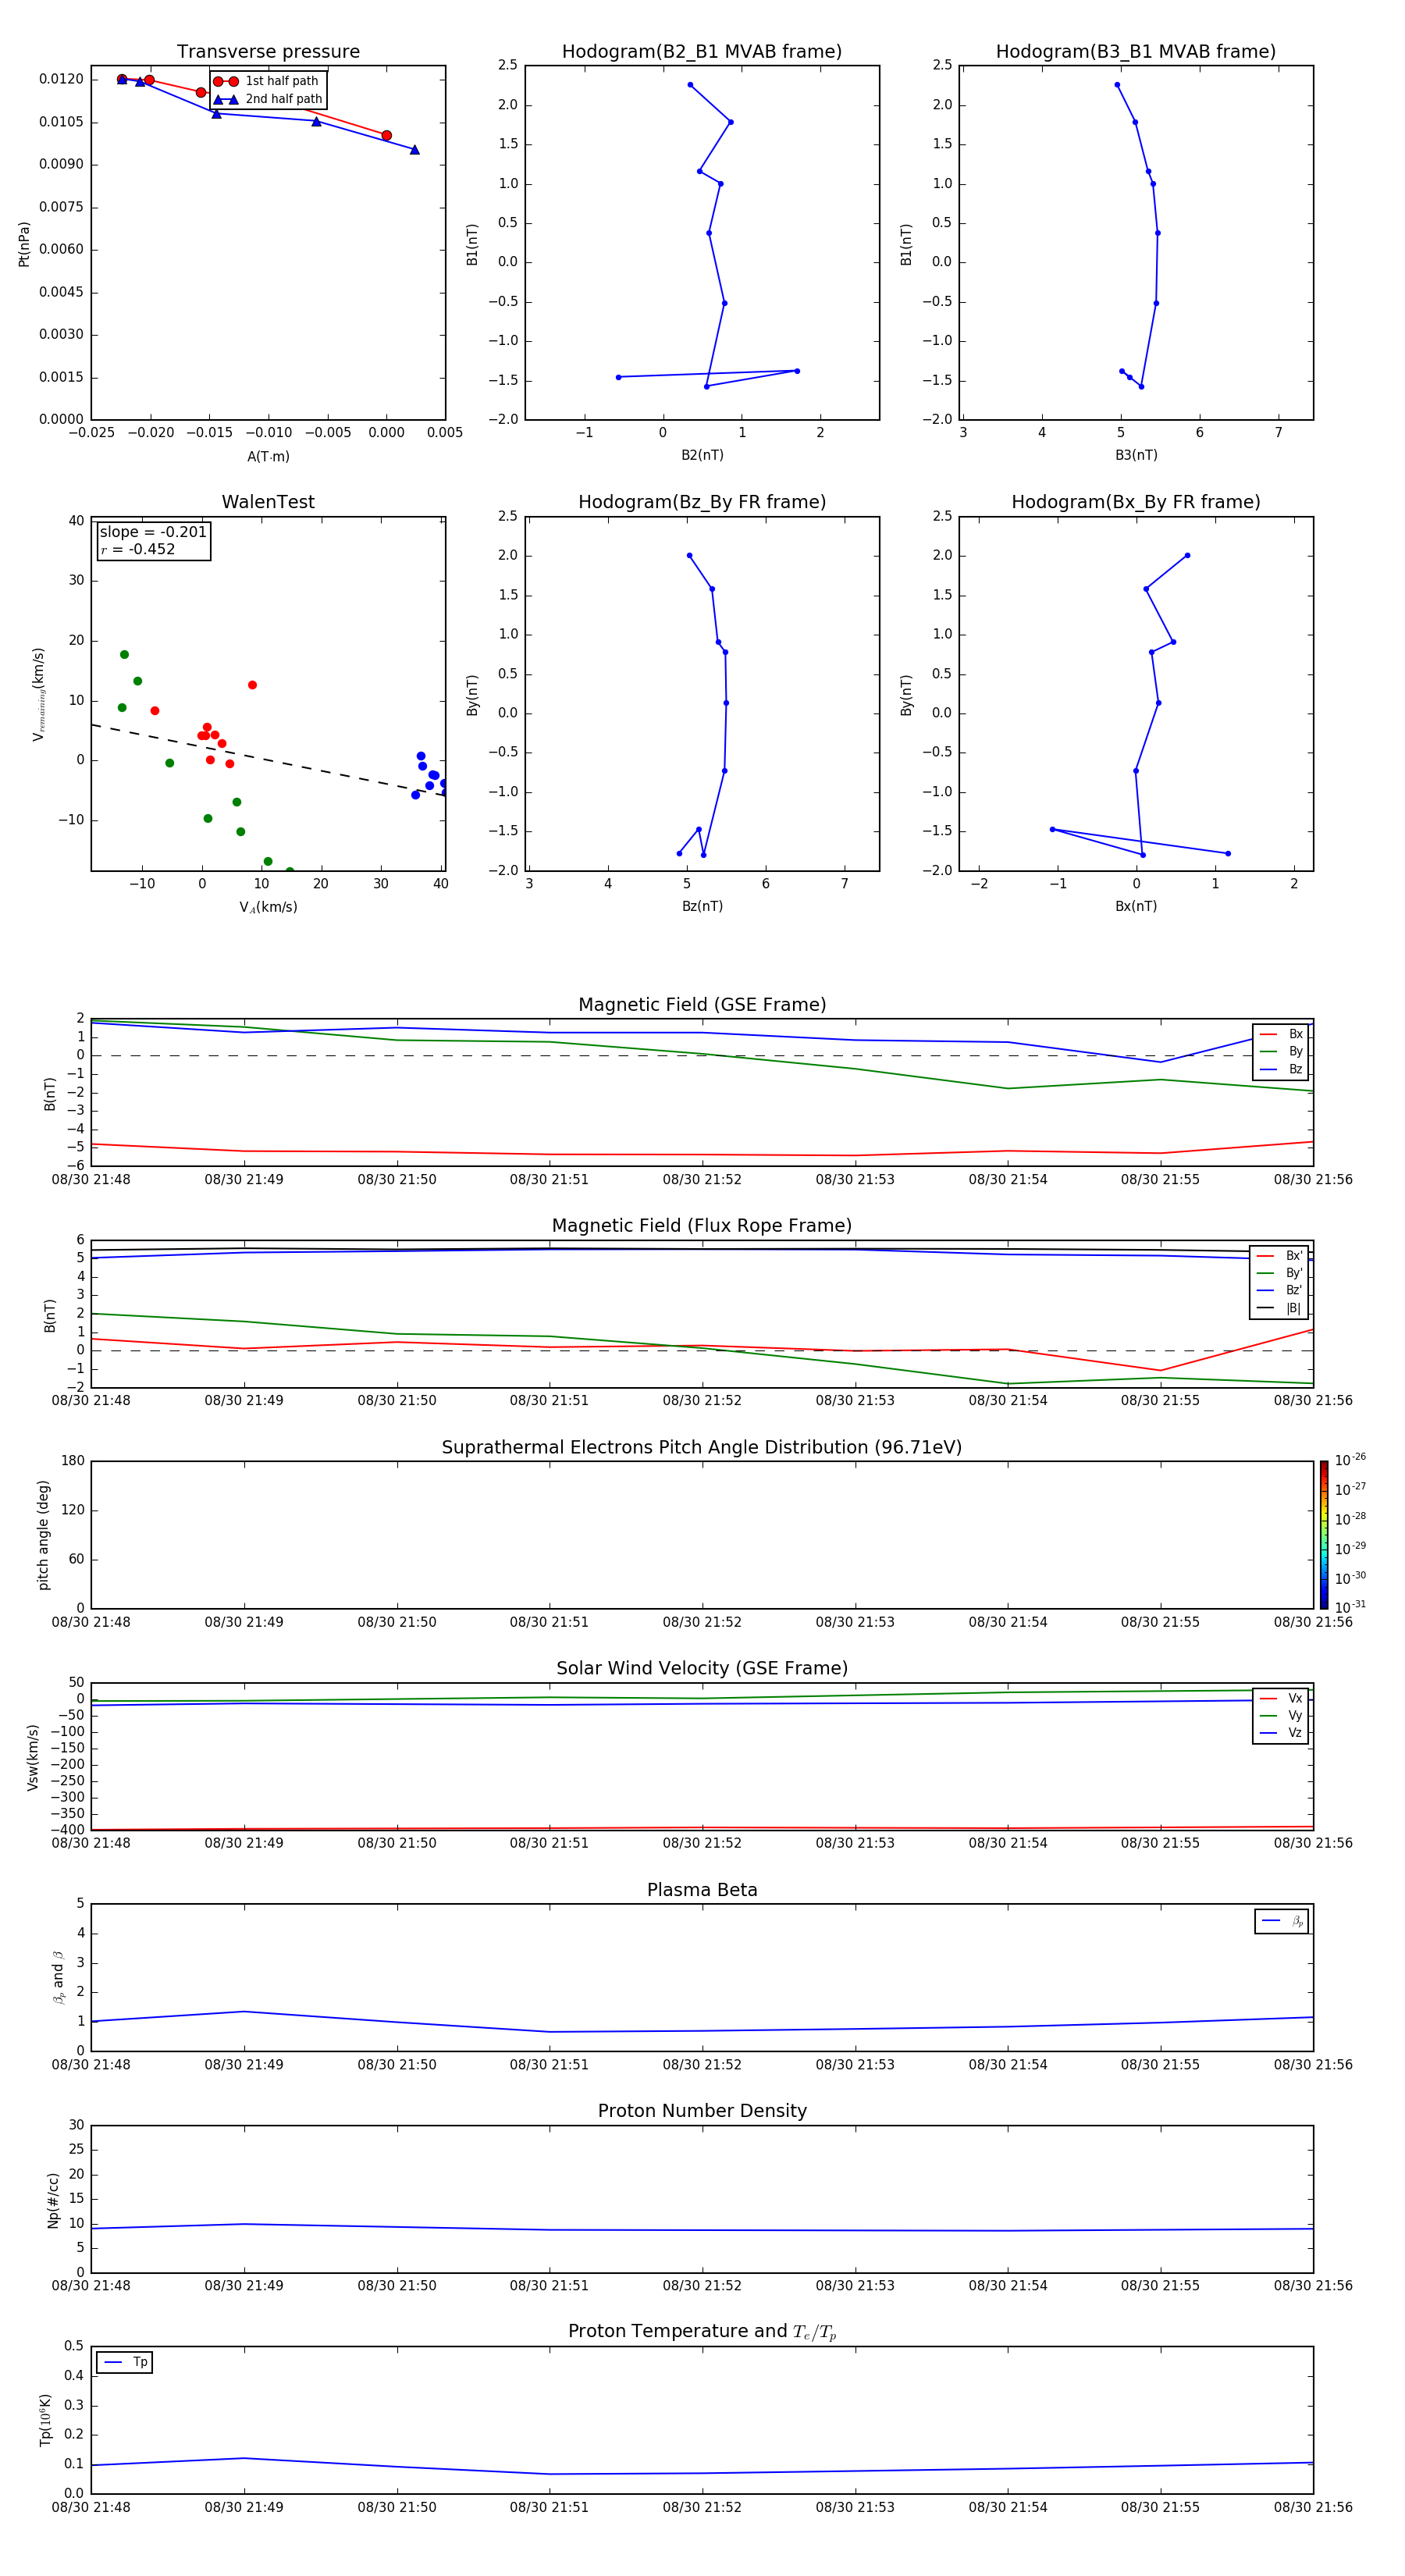Click the "B2(nT)" x-axis label
Screen dimensions: 1405x2576
(x=702, y=455)
